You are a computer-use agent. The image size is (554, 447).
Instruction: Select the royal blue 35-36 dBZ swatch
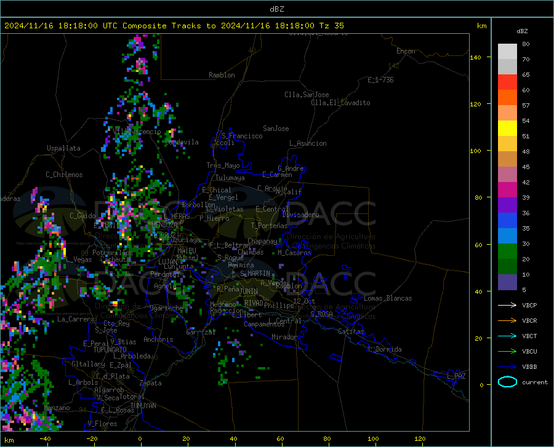tap(507, 221)
